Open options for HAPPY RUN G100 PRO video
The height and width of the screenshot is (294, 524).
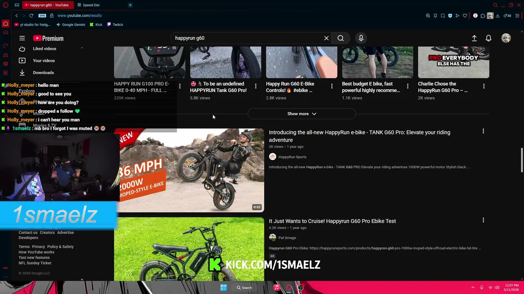[180, 86]
